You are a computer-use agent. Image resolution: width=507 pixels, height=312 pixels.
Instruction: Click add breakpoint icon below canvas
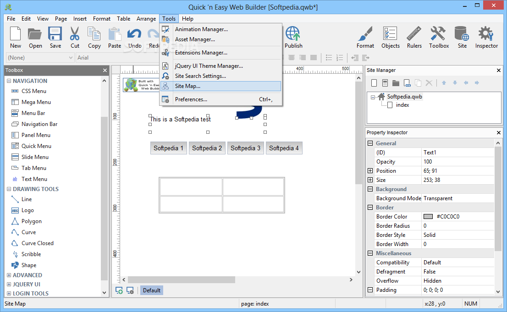click(x=119, y=290)
